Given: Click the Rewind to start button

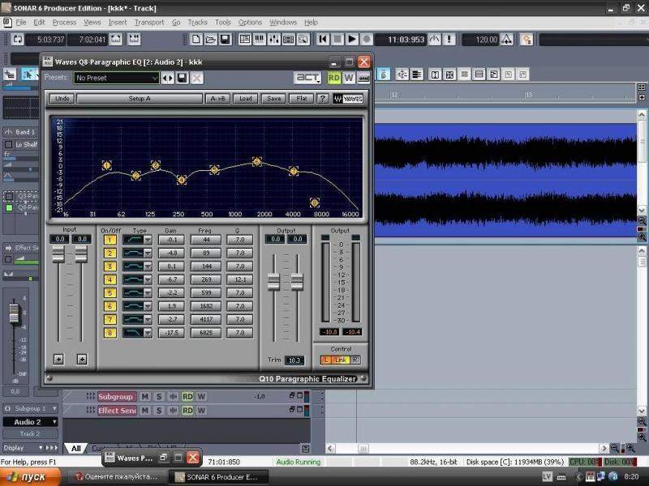Looking at the screenshot, I should coord(323,39).
